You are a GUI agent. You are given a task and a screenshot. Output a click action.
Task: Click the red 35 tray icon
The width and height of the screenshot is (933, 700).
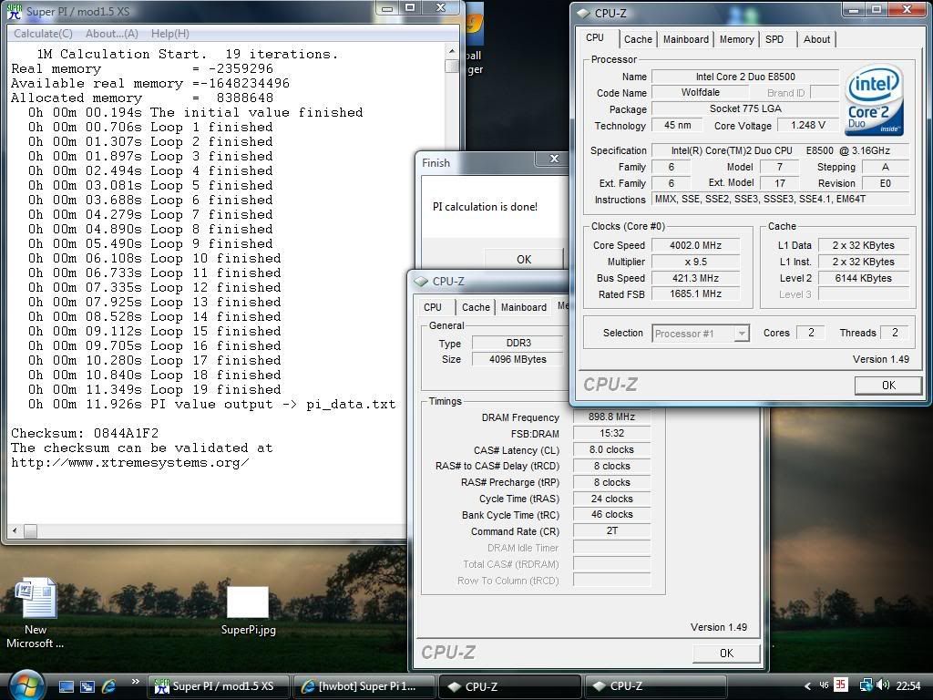(840, 685)
